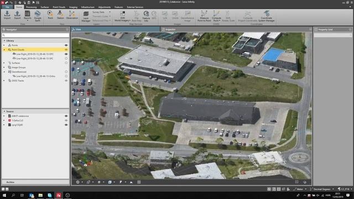The image size is (354, 199).
Task: Collapse the Point Clouds tree node
Action: coord(4,50)
